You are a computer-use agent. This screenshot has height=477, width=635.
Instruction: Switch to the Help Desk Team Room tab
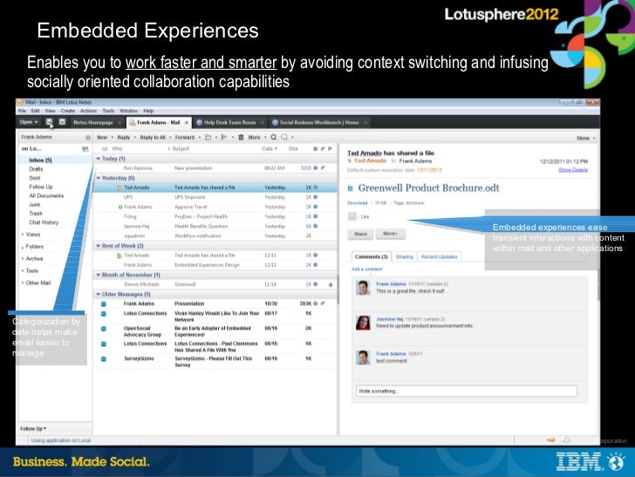[229, 122]
